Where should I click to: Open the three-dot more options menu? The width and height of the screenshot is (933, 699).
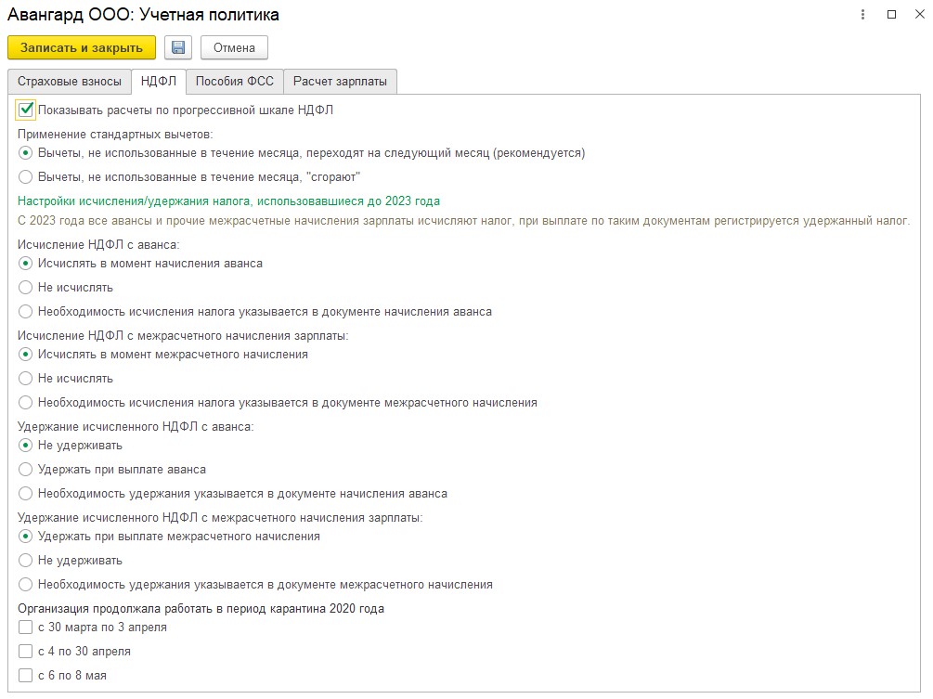point(862,15)
